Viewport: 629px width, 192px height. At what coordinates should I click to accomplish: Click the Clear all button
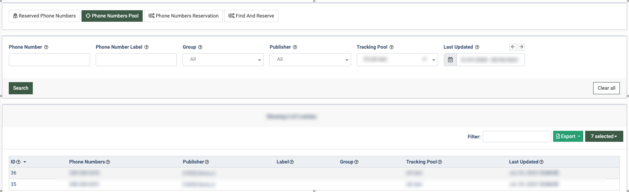[606, 88]
